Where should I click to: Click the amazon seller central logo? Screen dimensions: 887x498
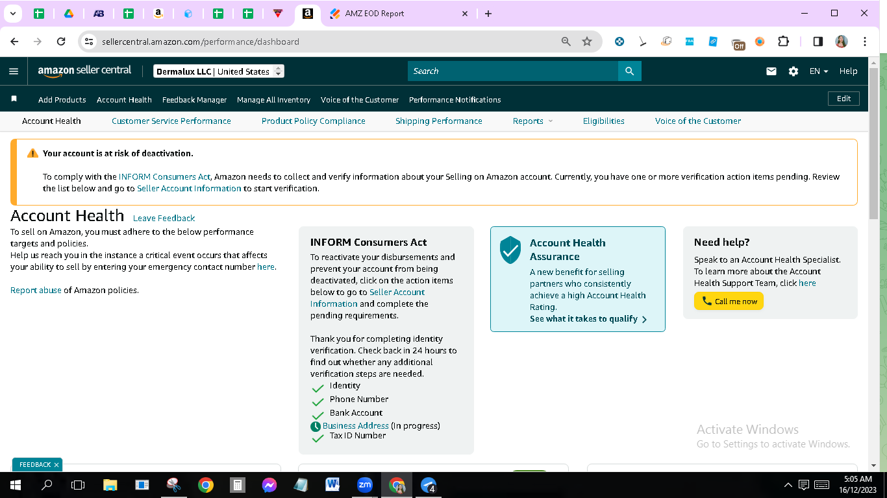[x=84, y=71]
